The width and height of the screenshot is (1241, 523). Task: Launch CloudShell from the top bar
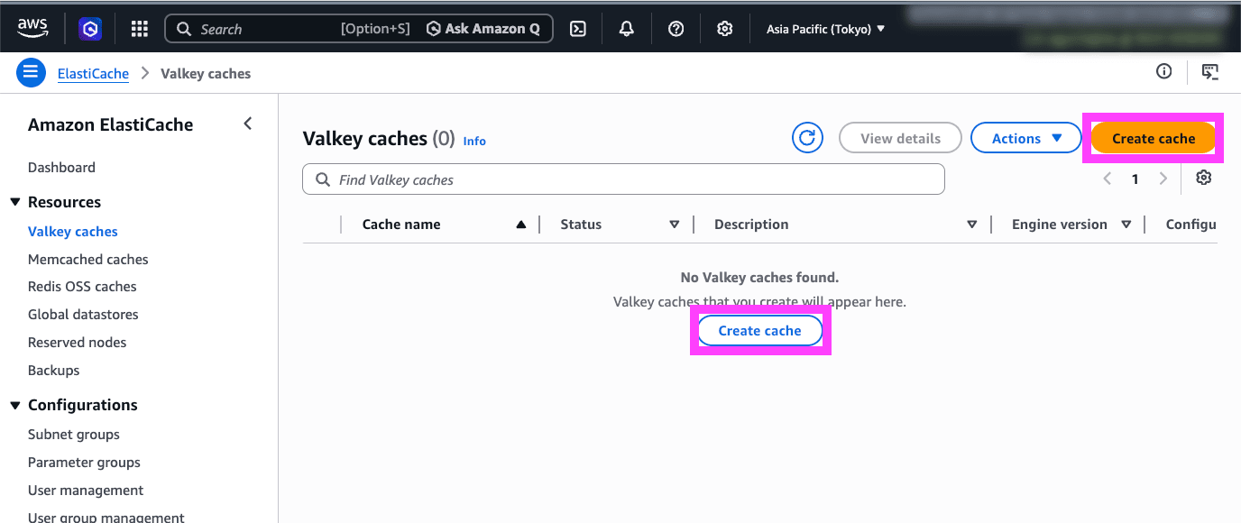(x=578, y=29)
